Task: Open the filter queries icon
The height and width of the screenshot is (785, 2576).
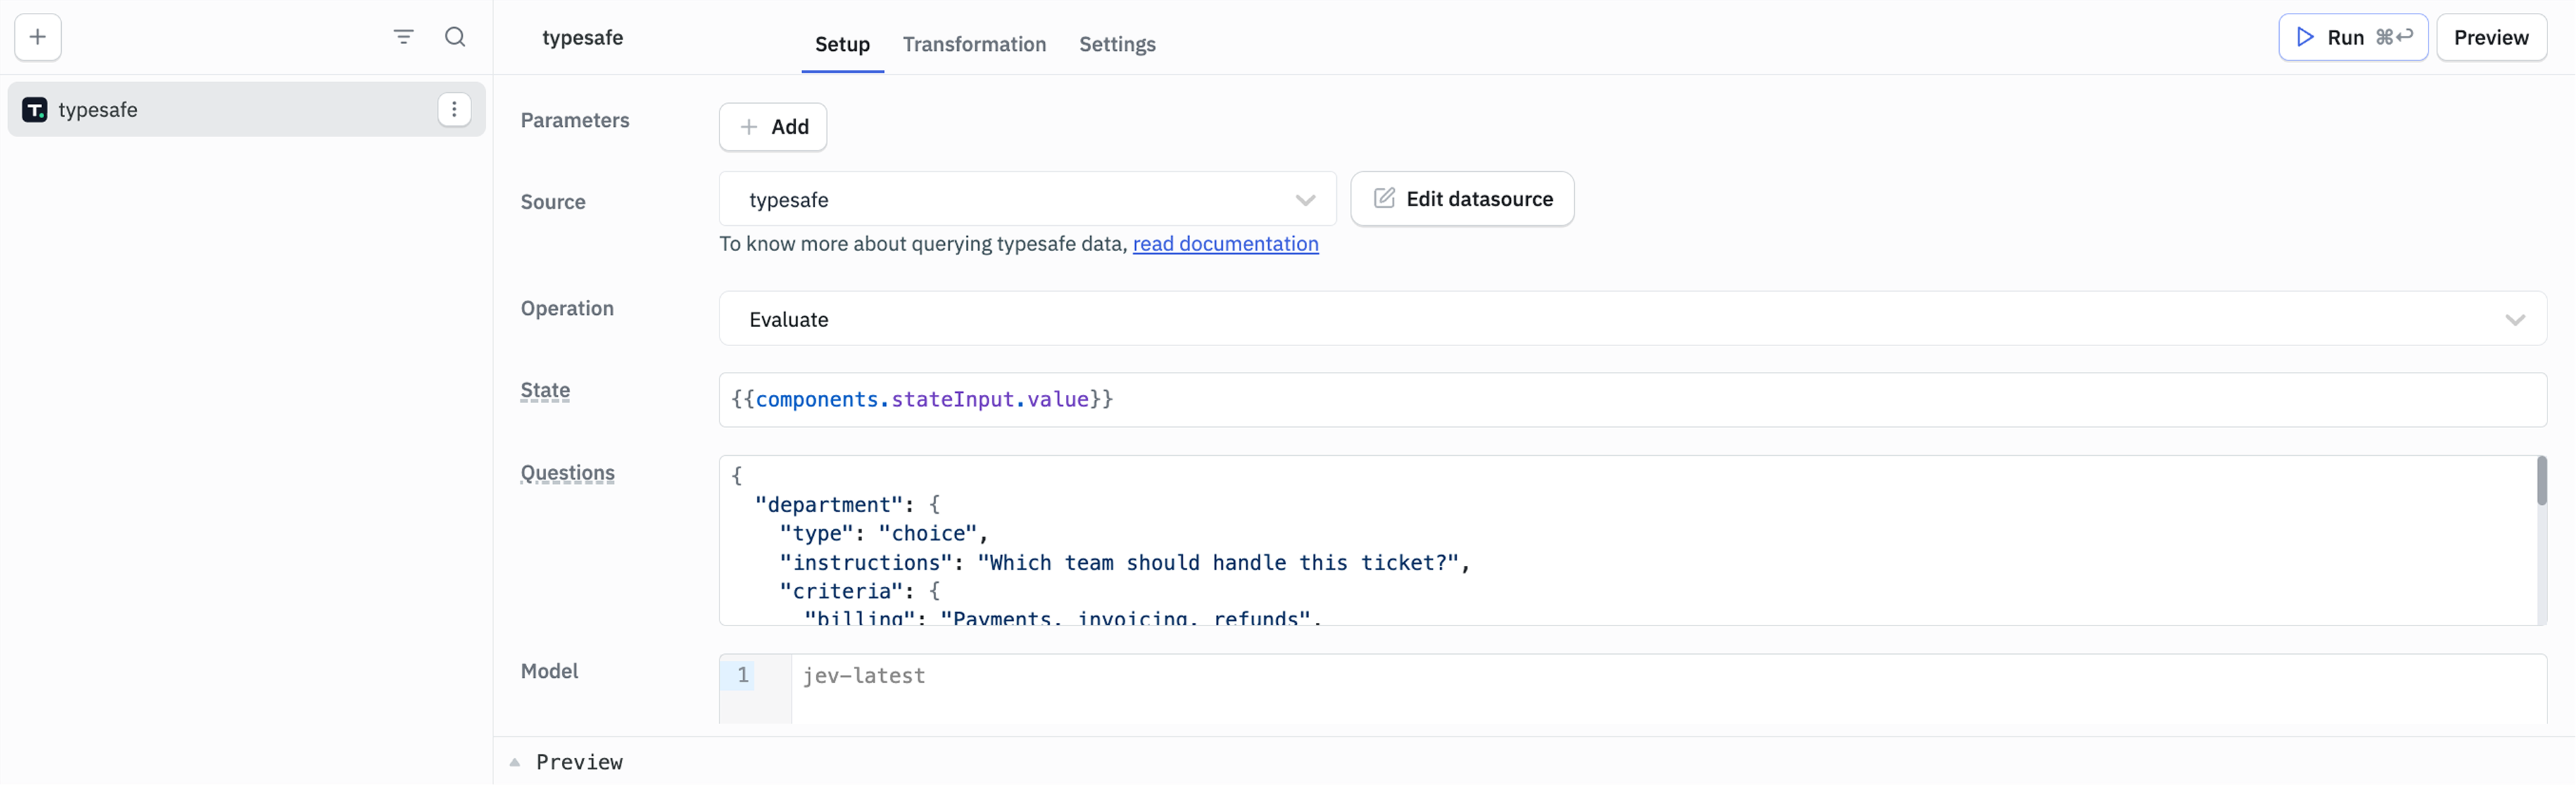Action: [x=403, y=37]
